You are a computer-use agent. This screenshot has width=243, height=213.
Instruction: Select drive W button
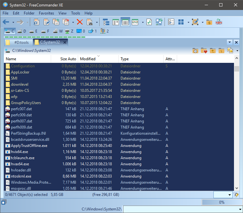58,31
